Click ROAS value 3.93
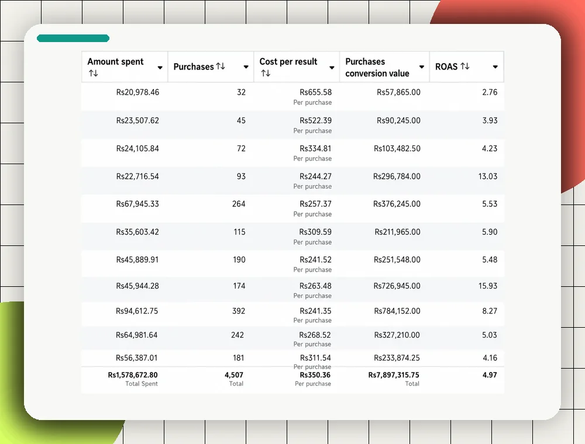 [x=490, y=120]
